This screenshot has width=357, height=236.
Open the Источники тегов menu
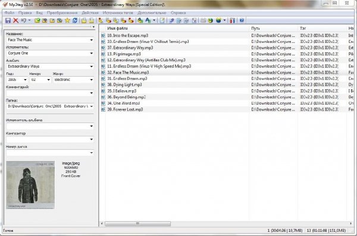[x=118, y=12]
